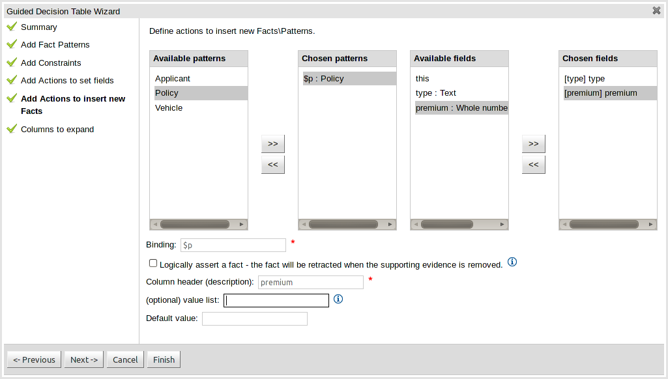Remove chosen pattern with << button

(x=272, y=165)
